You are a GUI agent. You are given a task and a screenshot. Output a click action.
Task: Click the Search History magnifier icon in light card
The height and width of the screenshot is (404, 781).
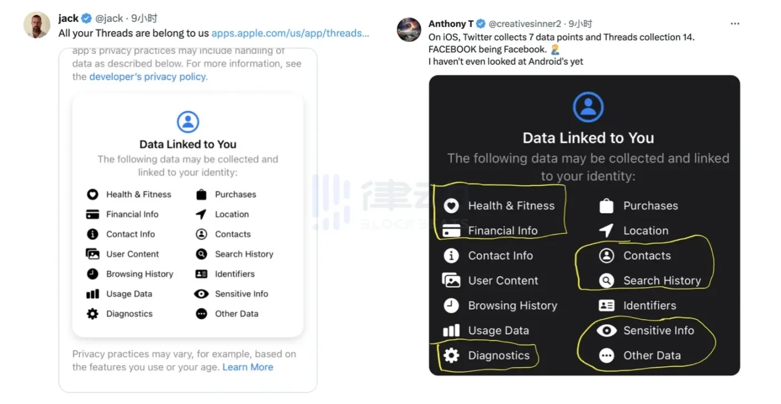point(202,254)
